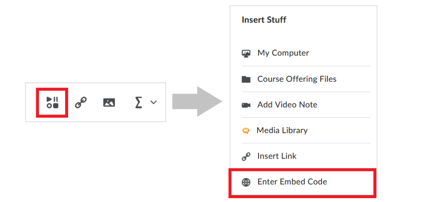This screenshot has height=202, width=442.
Task: Choose the Enter Embed Code label
Action: pos(292,182)
